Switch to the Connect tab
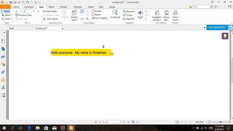 click(78, 7)
